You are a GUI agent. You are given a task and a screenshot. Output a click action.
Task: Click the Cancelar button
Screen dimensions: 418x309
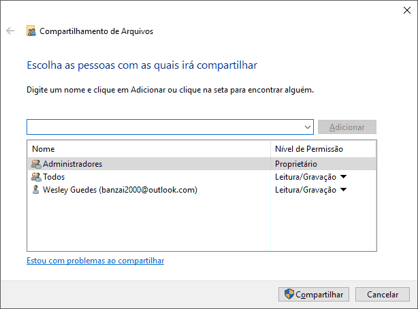click(x=383, y=294)
